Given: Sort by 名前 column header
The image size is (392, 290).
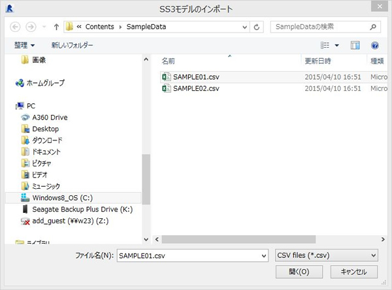Looking at the screenshot, I should coord(168,61).
